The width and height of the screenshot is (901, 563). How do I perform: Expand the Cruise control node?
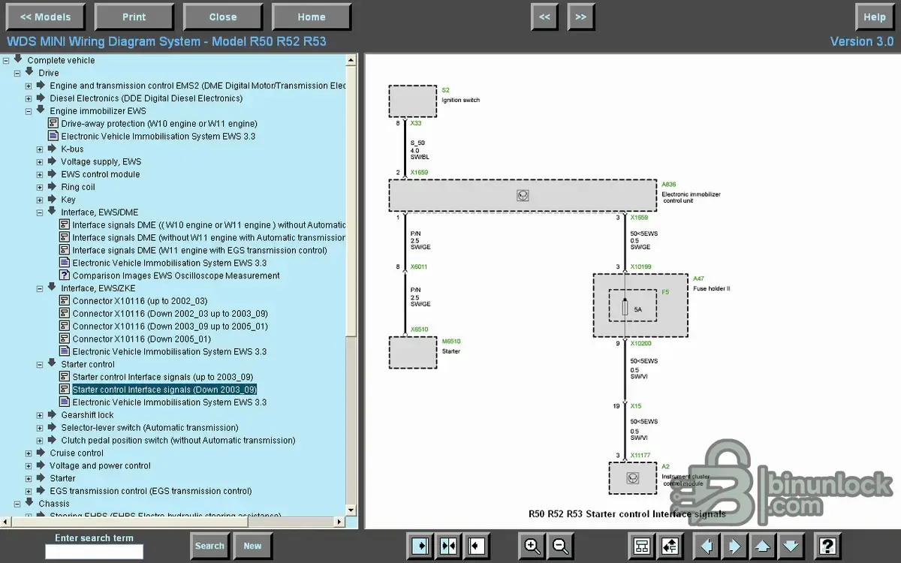29,453
